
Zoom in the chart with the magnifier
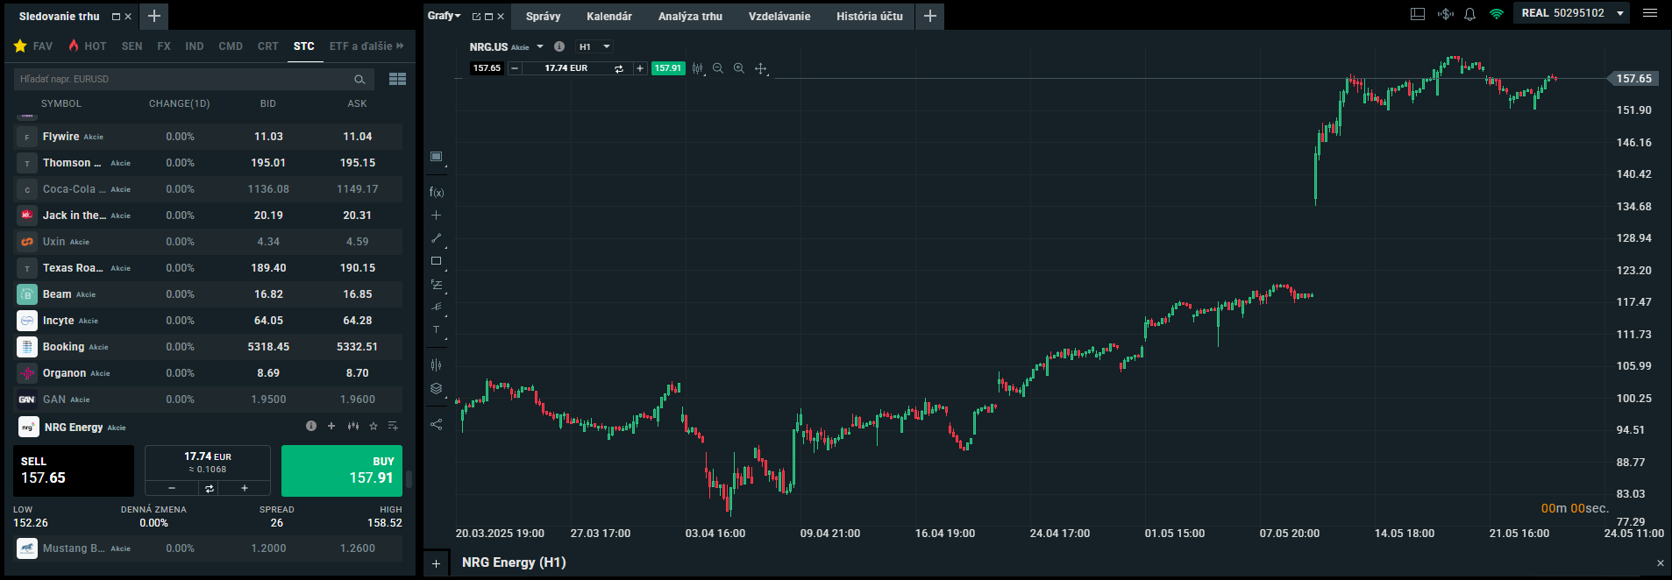739,68
